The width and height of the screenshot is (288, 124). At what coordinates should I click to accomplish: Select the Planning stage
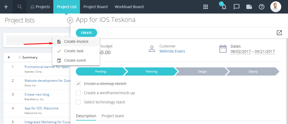click(151, 71)
